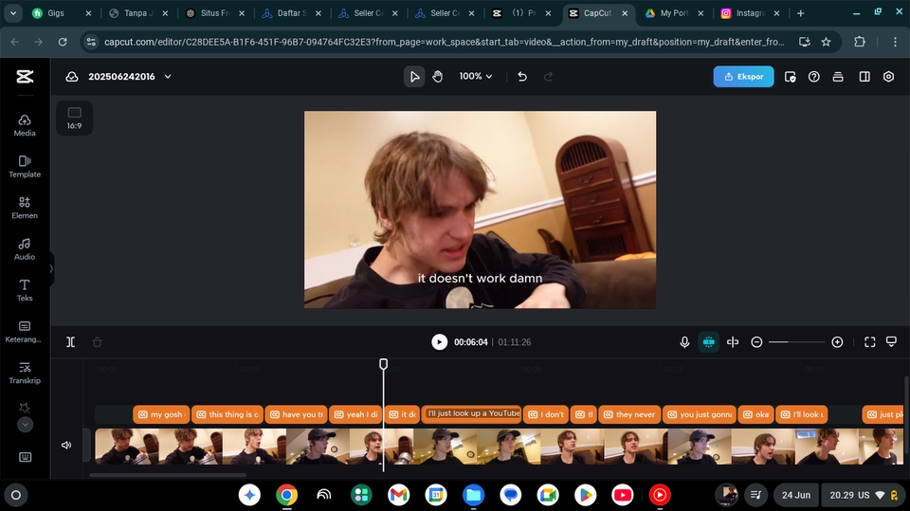Select the 'I'll just look up a YouTube' caption
This screenshot has width=910, height=511.
click(472, 413)
